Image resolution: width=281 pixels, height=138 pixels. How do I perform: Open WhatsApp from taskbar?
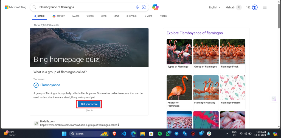pyautogui.click(x=168, y=133)
